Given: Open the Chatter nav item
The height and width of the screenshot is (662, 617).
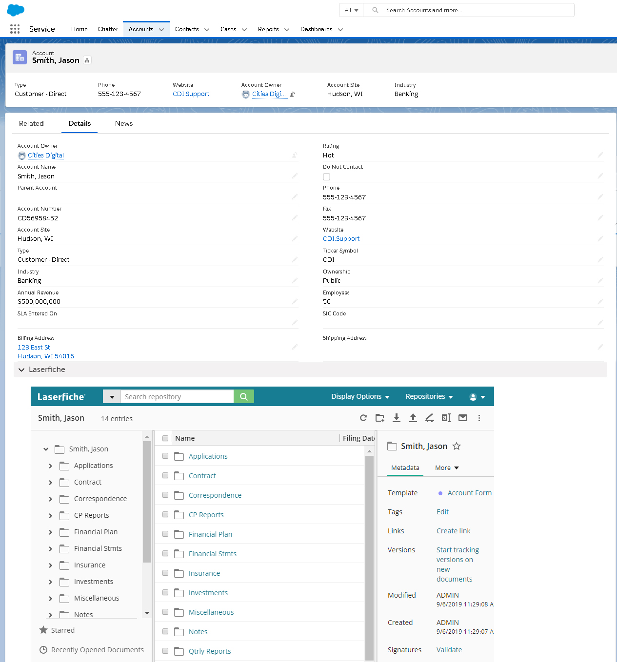Looking at the screenshot, I should (x=108, y=29).
